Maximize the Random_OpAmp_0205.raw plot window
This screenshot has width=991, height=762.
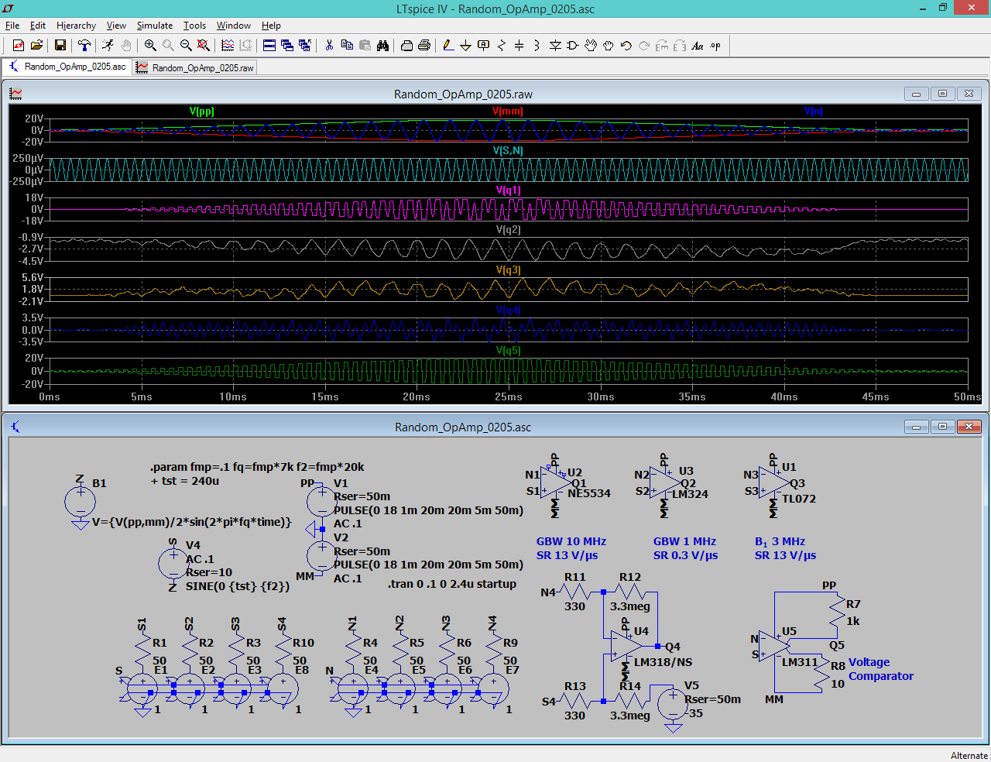click(942, 94)
